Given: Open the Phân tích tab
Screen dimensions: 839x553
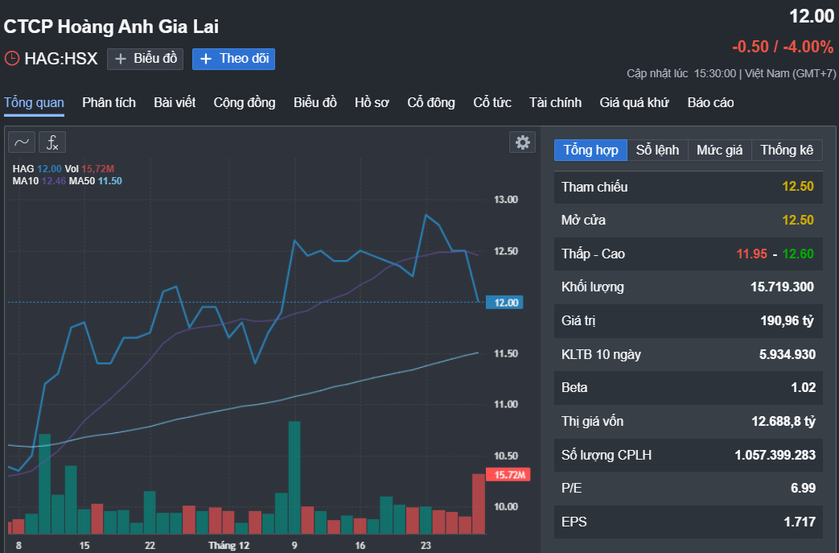Looking at the screenshot, I should (109, 103).
